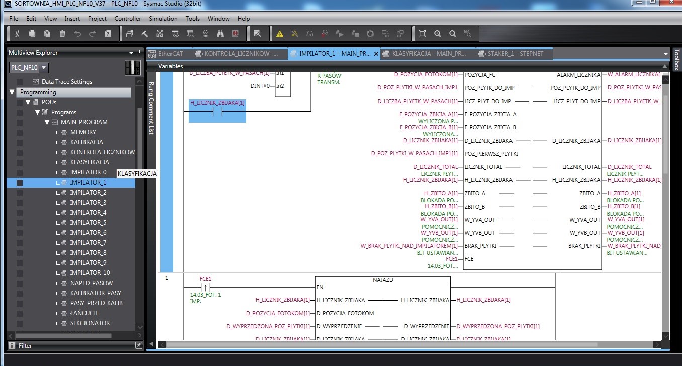Select IMPILATOR_3 in the program tree
This screenshot has height=366, width=682.
coord(88,203)
